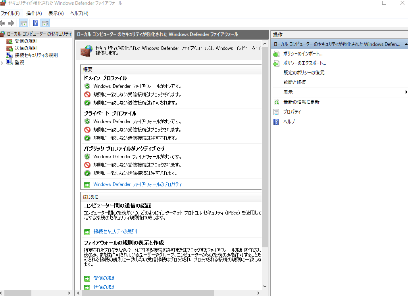Click center pane horizontal scroll right arrow
Viewport: 408px width, 296px height.
(x=258, y=293)
